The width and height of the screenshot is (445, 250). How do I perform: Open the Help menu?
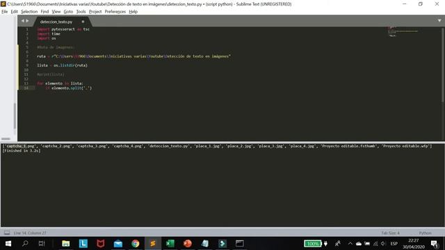133,12
